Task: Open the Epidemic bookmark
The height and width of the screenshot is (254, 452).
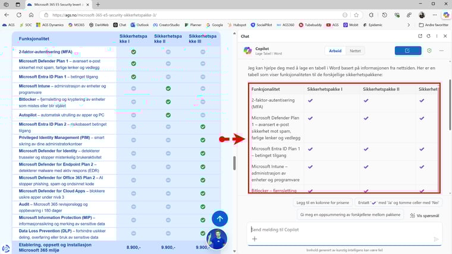Action: 373,25
